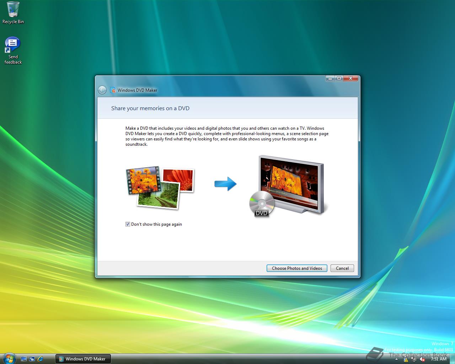
Task: Click Show desktop in Quick Launch
Action: [x=24, y=359]
